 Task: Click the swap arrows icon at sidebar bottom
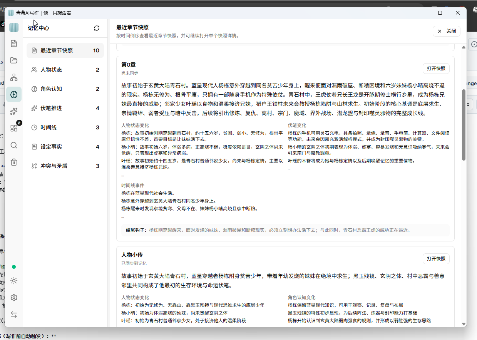(14, 315)
